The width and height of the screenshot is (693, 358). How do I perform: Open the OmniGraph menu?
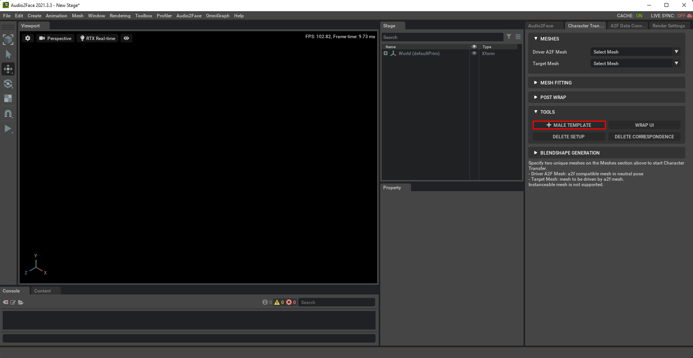pos(217,16)
